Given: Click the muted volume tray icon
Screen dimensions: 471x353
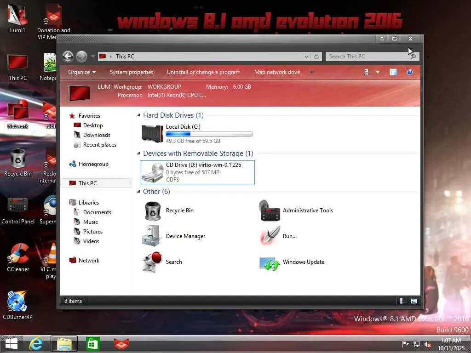Looking at the screenshot, I should [x=428, y=344].
